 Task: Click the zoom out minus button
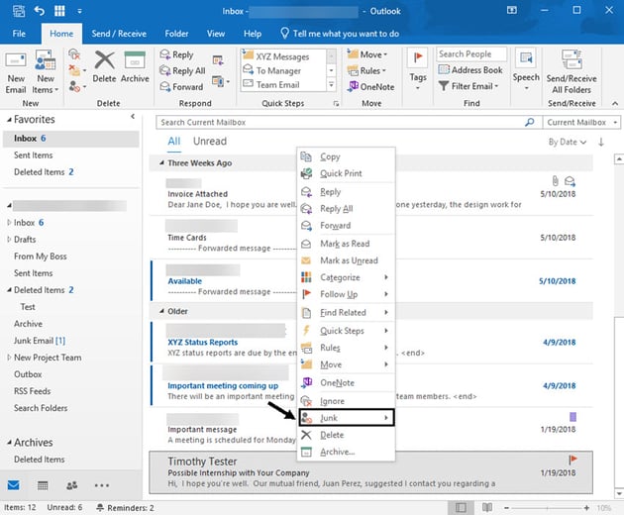[506, 508]
